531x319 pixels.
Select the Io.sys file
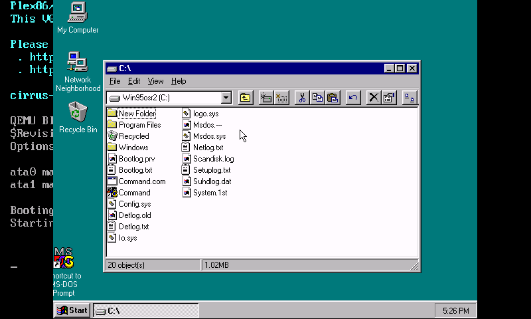tap(122, 238)
